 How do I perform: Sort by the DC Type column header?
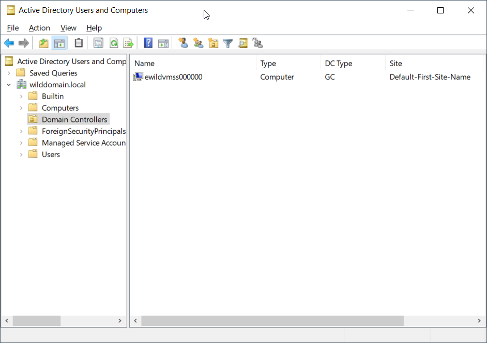pos(353,64)
